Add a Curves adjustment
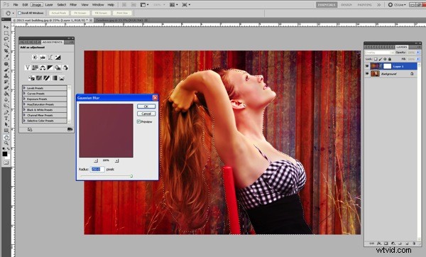Viewport: 426px width, 257px height. pos(50,58)
